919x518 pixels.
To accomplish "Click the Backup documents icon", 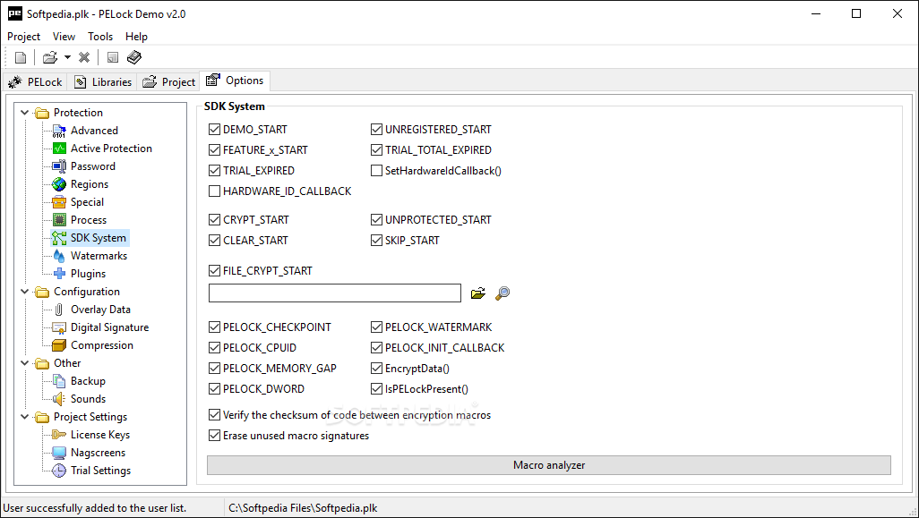I will point(59,381).
